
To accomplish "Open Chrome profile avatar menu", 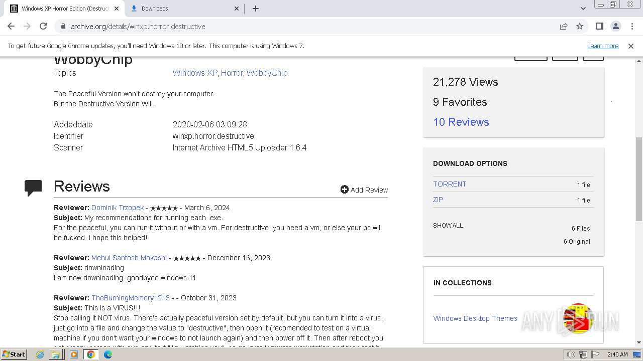I will (615, 26).
